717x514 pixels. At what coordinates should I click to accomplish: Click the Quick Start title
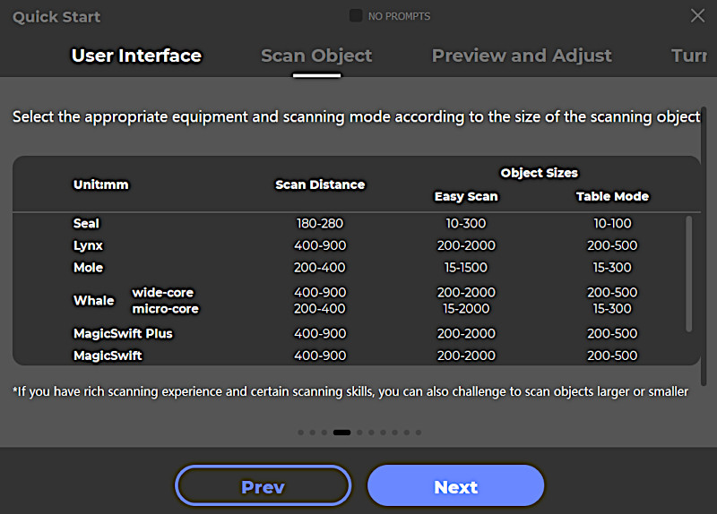56,17
